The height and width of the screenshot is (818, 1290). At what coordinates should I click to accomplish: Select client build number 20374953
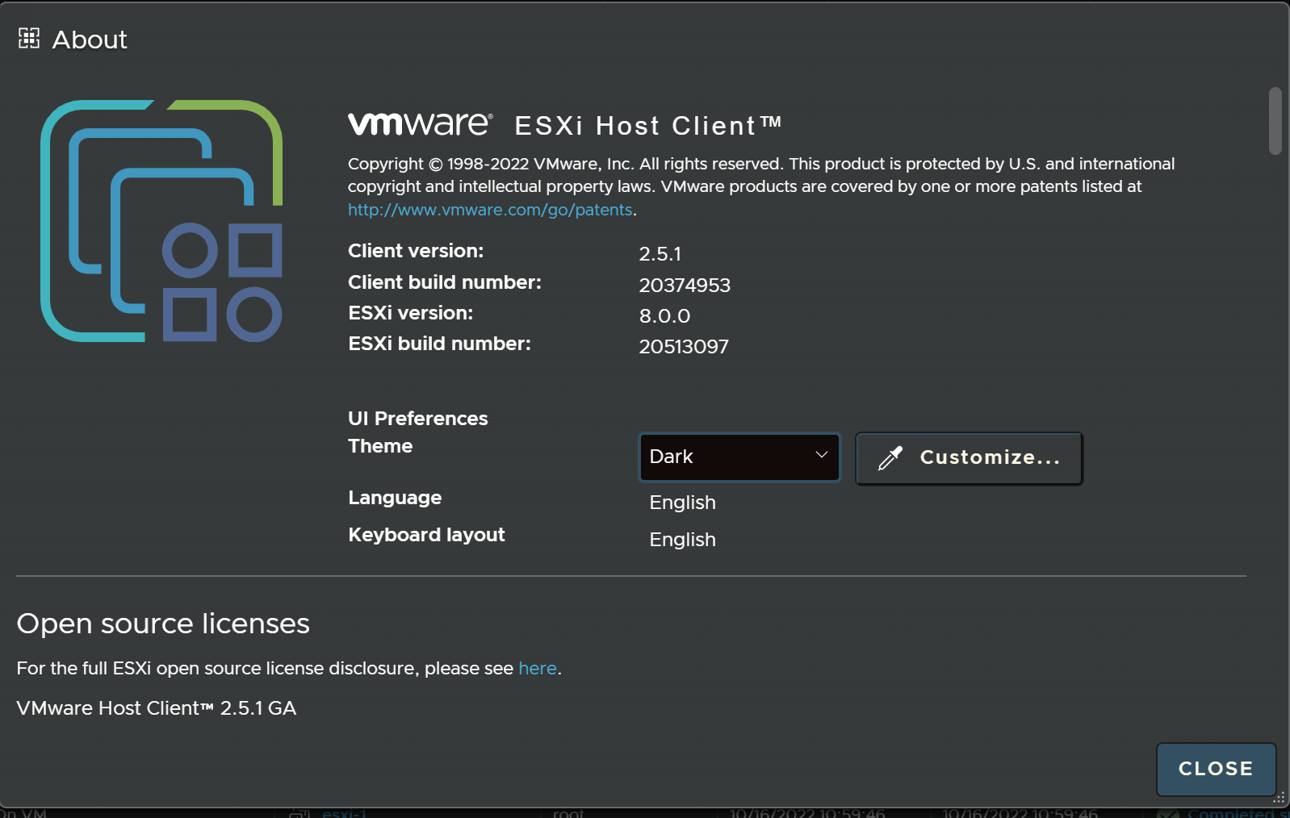pos(685,286)
